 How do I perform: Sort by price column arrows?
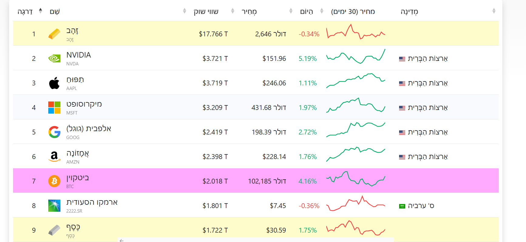coord(233,11)
